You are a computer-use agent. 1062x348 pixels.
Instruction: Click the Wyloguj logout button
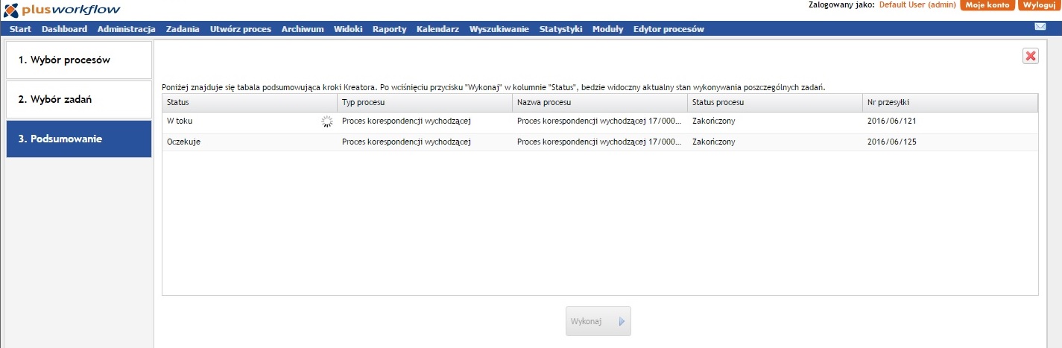click(x=1038, y=5)
